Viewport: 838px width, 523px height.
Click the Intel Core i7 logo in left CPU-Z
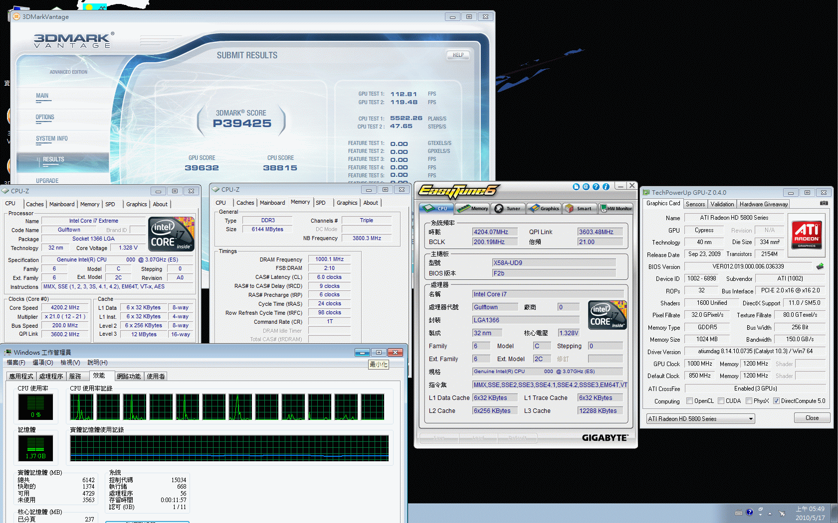(171, 234)
